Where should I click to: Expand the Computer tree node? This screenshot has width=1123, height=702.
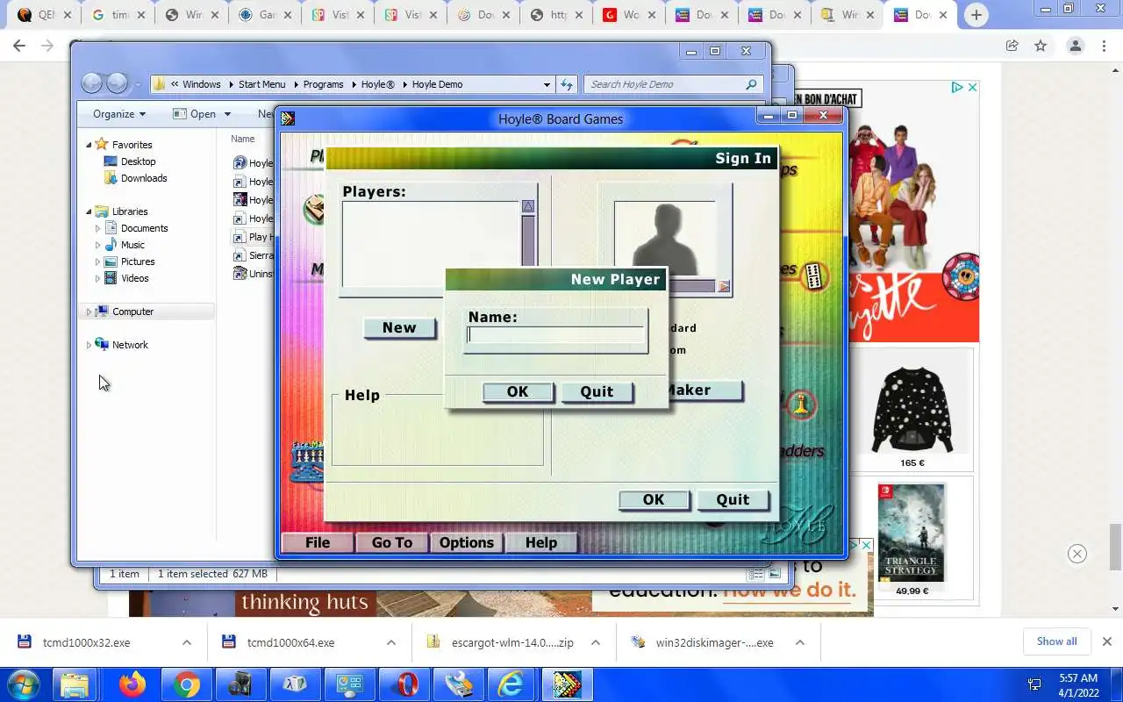coord(89,312)
